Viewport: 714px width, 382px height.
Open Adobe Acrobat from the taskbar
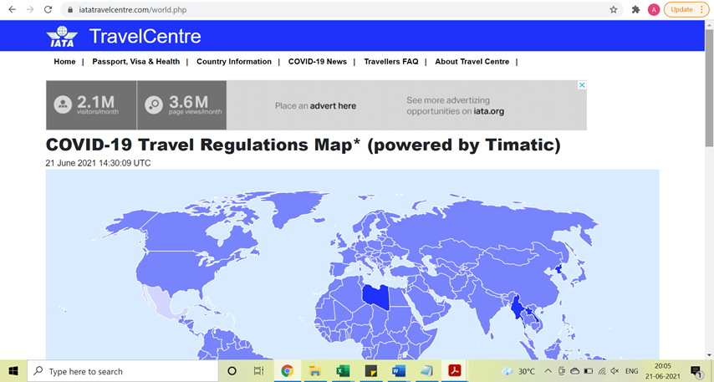point(455,371)
